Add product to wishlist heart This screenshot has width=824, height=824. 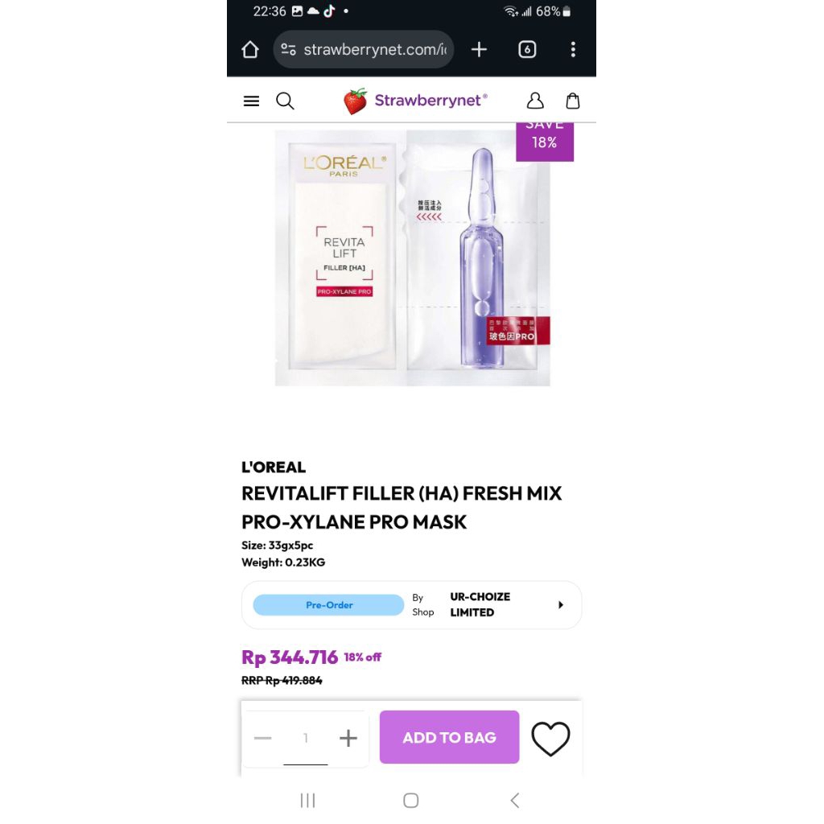[550, 739]
